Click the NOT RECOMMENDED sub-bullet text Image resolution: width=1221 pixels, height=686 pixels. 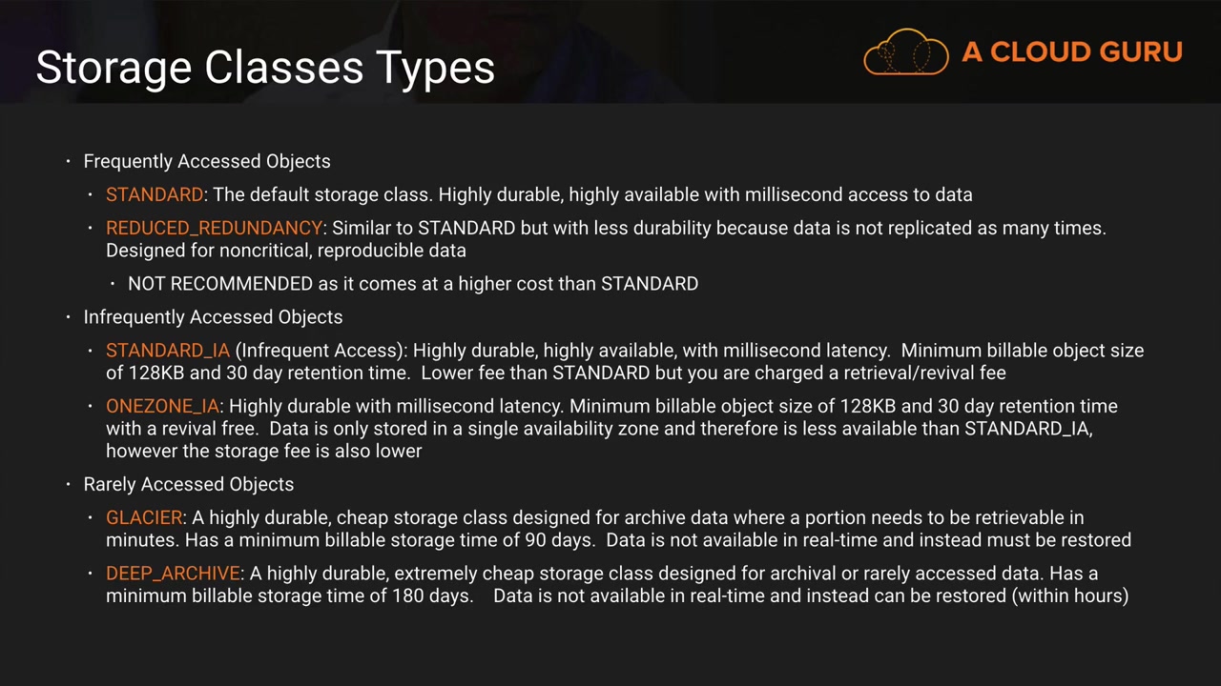click(412, 283)
